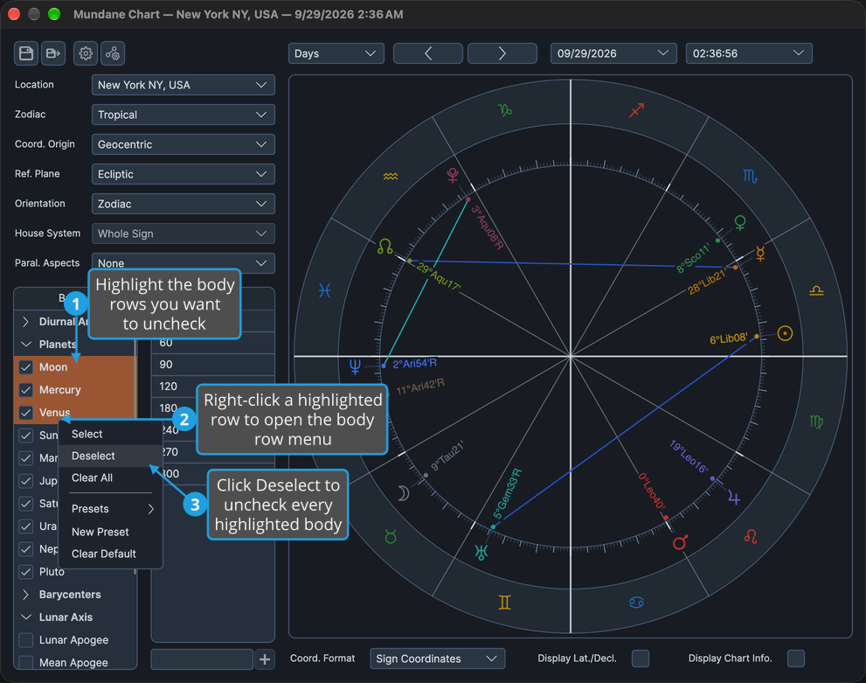Open settings via the gear icon

coord(86,53)
